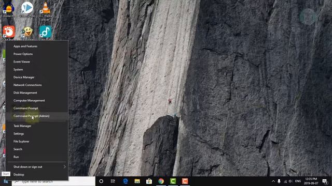Open the GOM Player desktop shortcut
The width and height of the screenshot is (332, 186).
click(9, 33)
